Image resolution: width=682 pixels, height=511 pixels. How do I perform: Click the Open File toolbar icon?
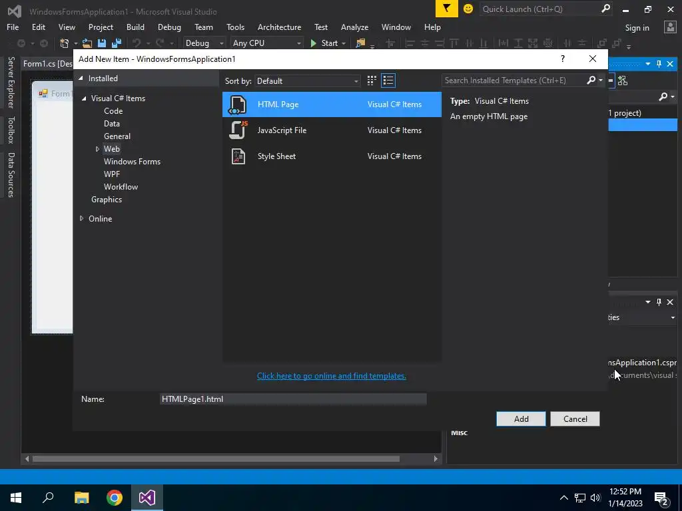pyautogui.click(x=87, y=43)
